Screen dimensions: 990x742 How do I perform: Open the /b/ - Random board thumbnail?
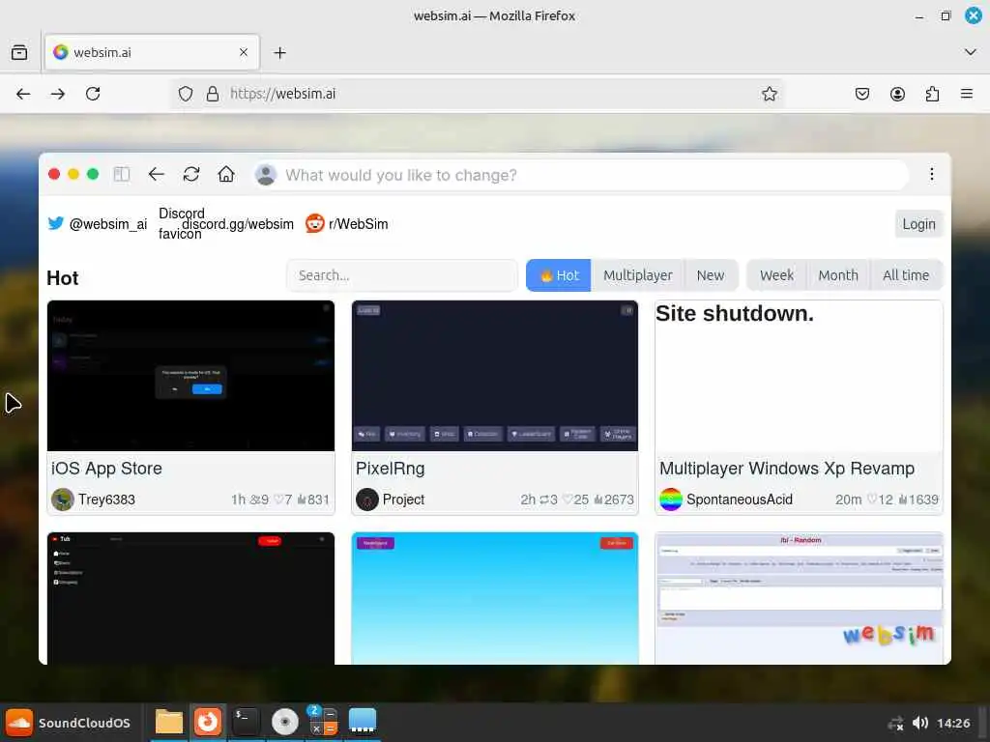(799, 598)
